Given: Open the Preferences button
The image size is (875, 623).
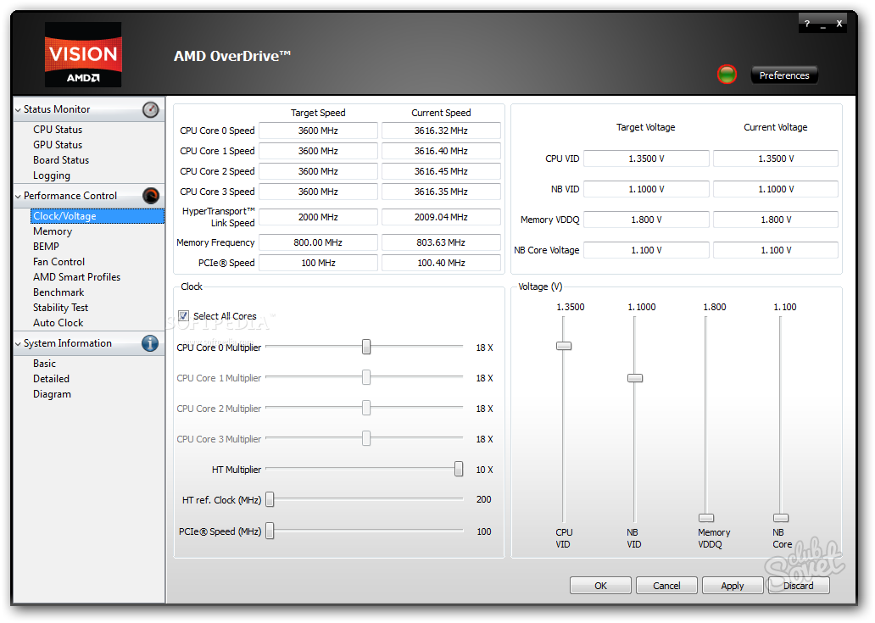Looking at the screenshot, I should pos(784,75).
